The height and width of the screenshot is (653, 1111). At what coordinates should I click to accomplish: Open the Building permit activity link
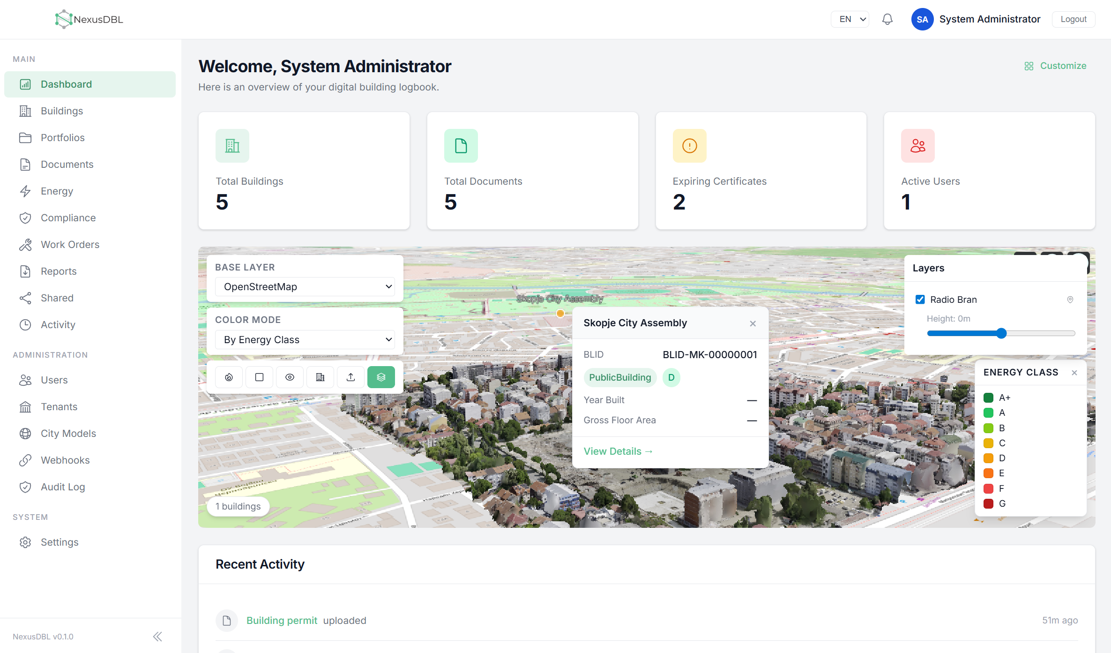[x=282, y=621]
